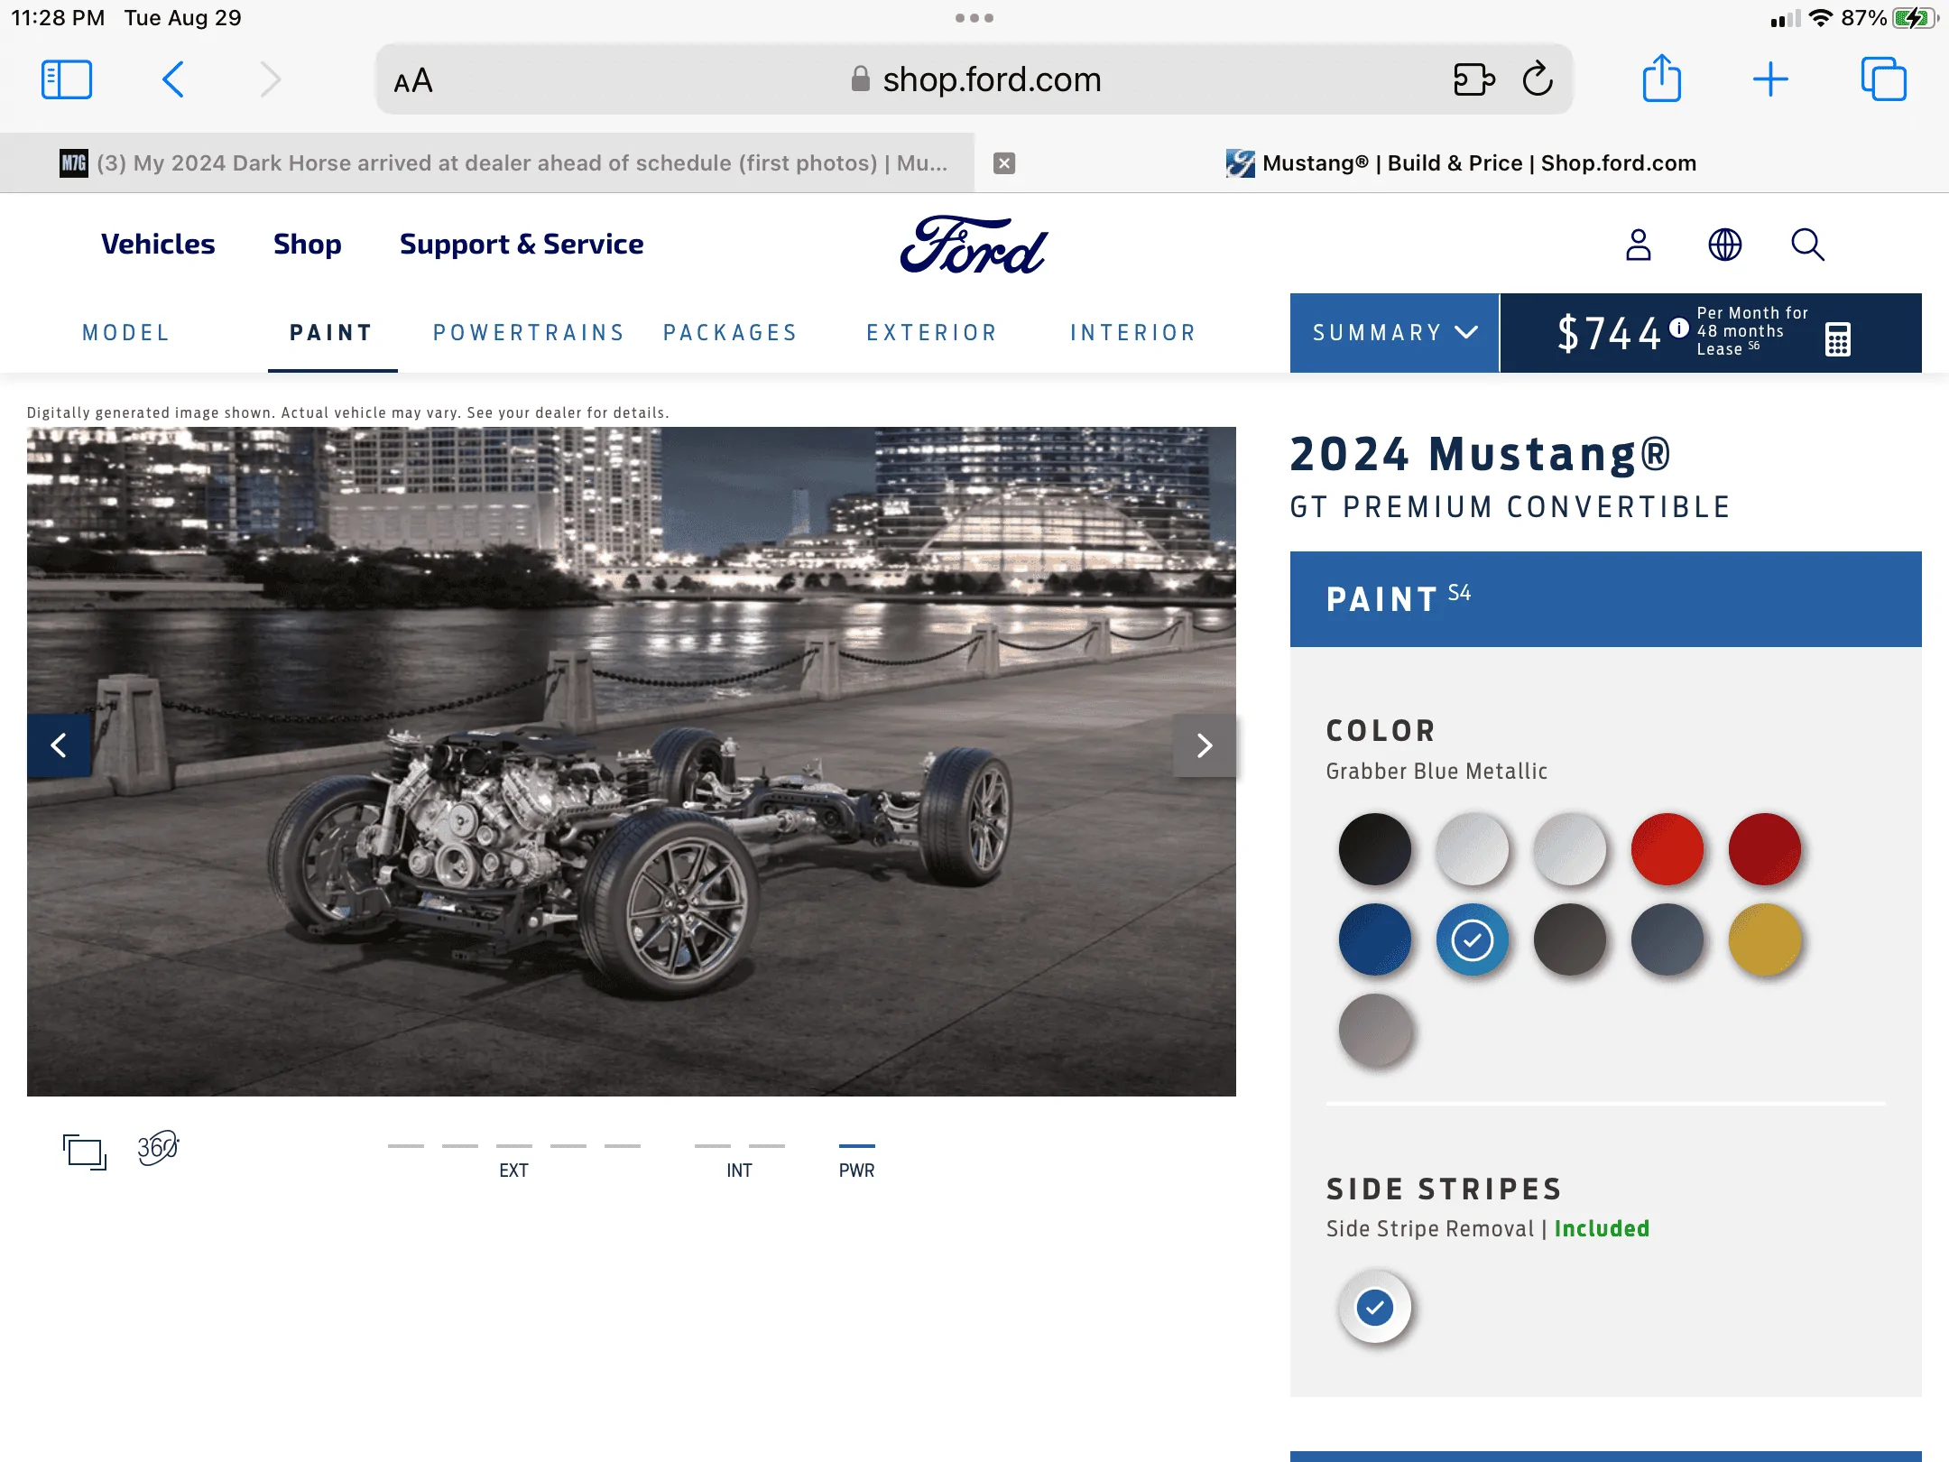Open the 360 degree view
This screenshot has height=1462, width=1949.
pyautogui.click(x=158, y=1148)
